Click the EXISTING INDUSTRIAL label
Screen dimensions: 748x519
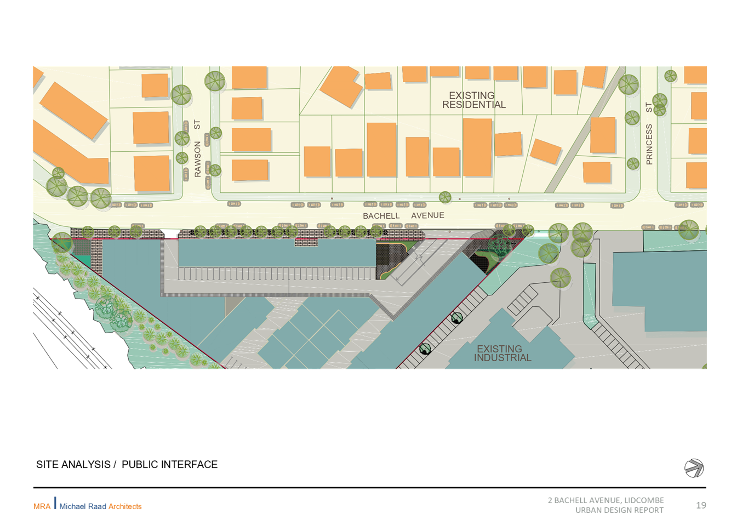503,353
